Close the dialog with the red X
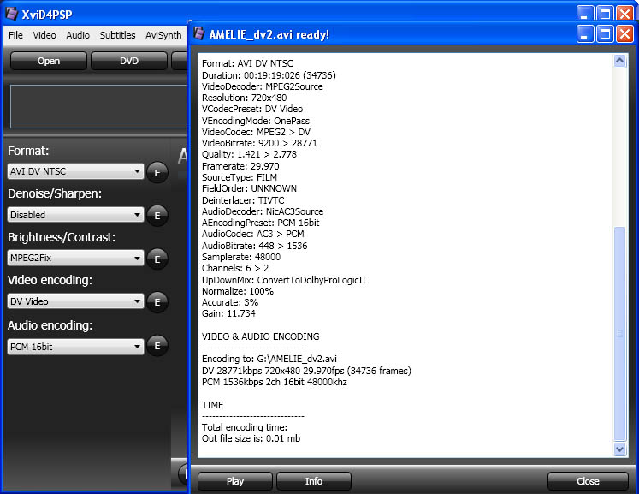This screenshot has height=494, width=639. click(624, 34)
